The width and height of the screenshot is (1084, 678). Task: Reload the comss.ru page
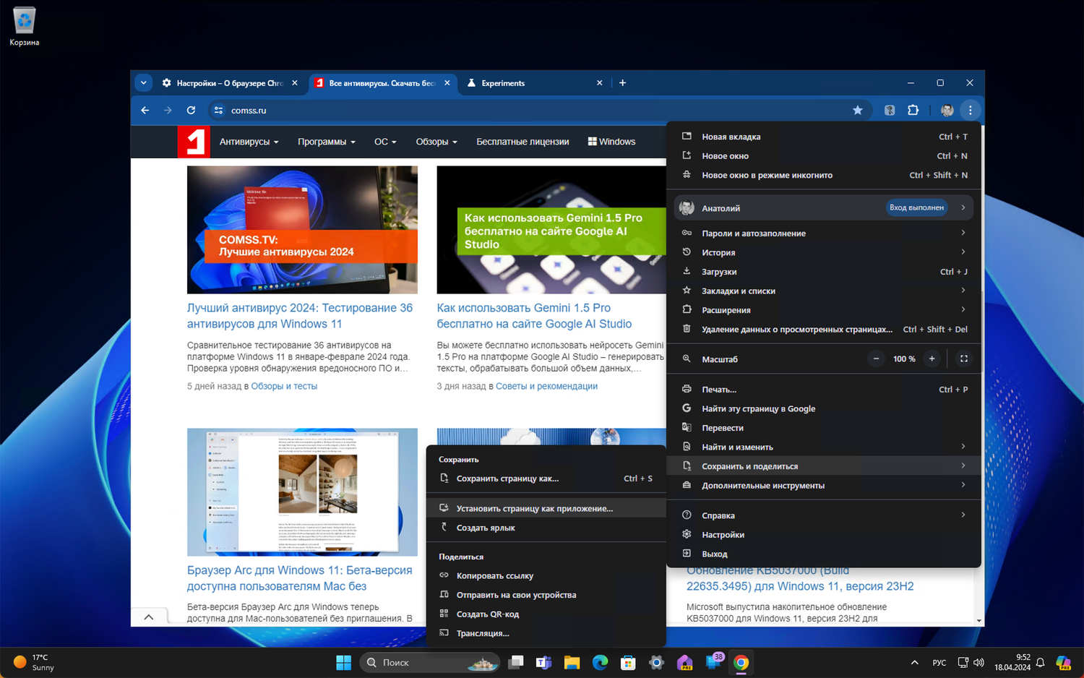[x=191, y=111]
